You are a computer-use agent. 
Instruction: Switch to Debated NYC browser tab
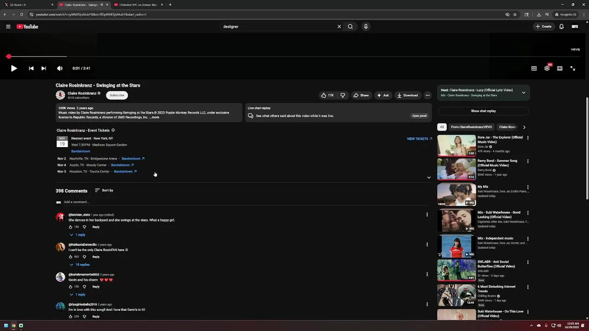tap(139, 5)
